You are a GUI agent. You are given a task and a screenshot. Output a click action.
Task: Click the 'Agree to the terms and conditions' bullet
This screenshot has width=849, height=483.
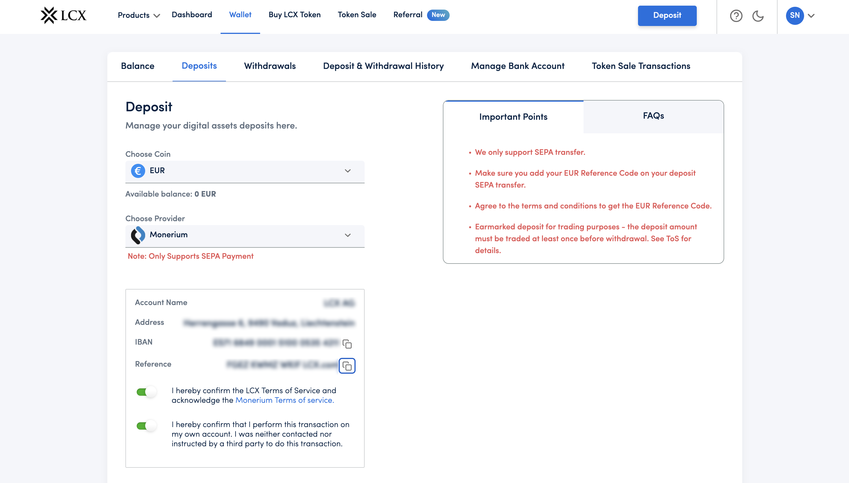coord(593,206)
